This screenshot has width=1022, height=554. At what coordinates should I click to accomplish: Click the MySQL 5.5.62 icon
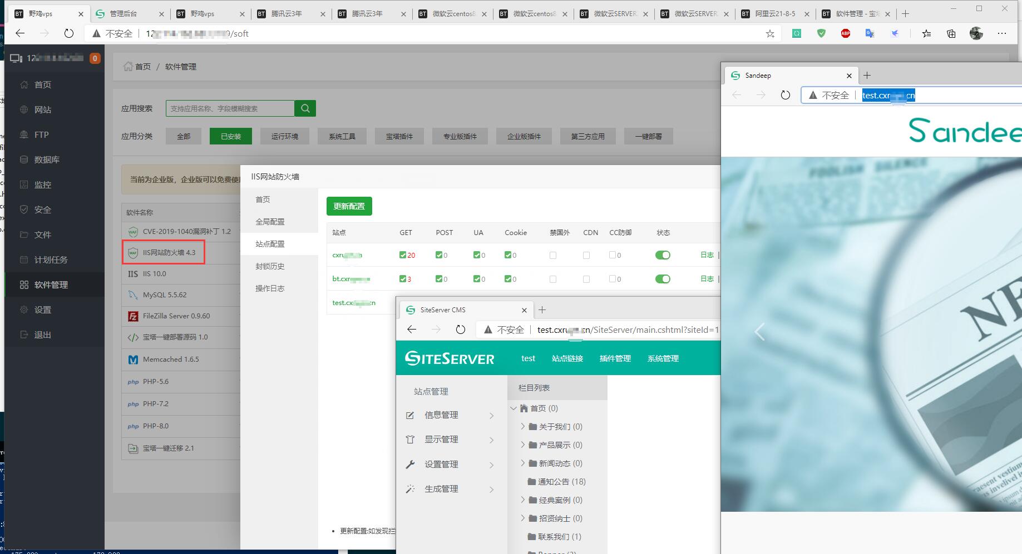coord(133,295)
